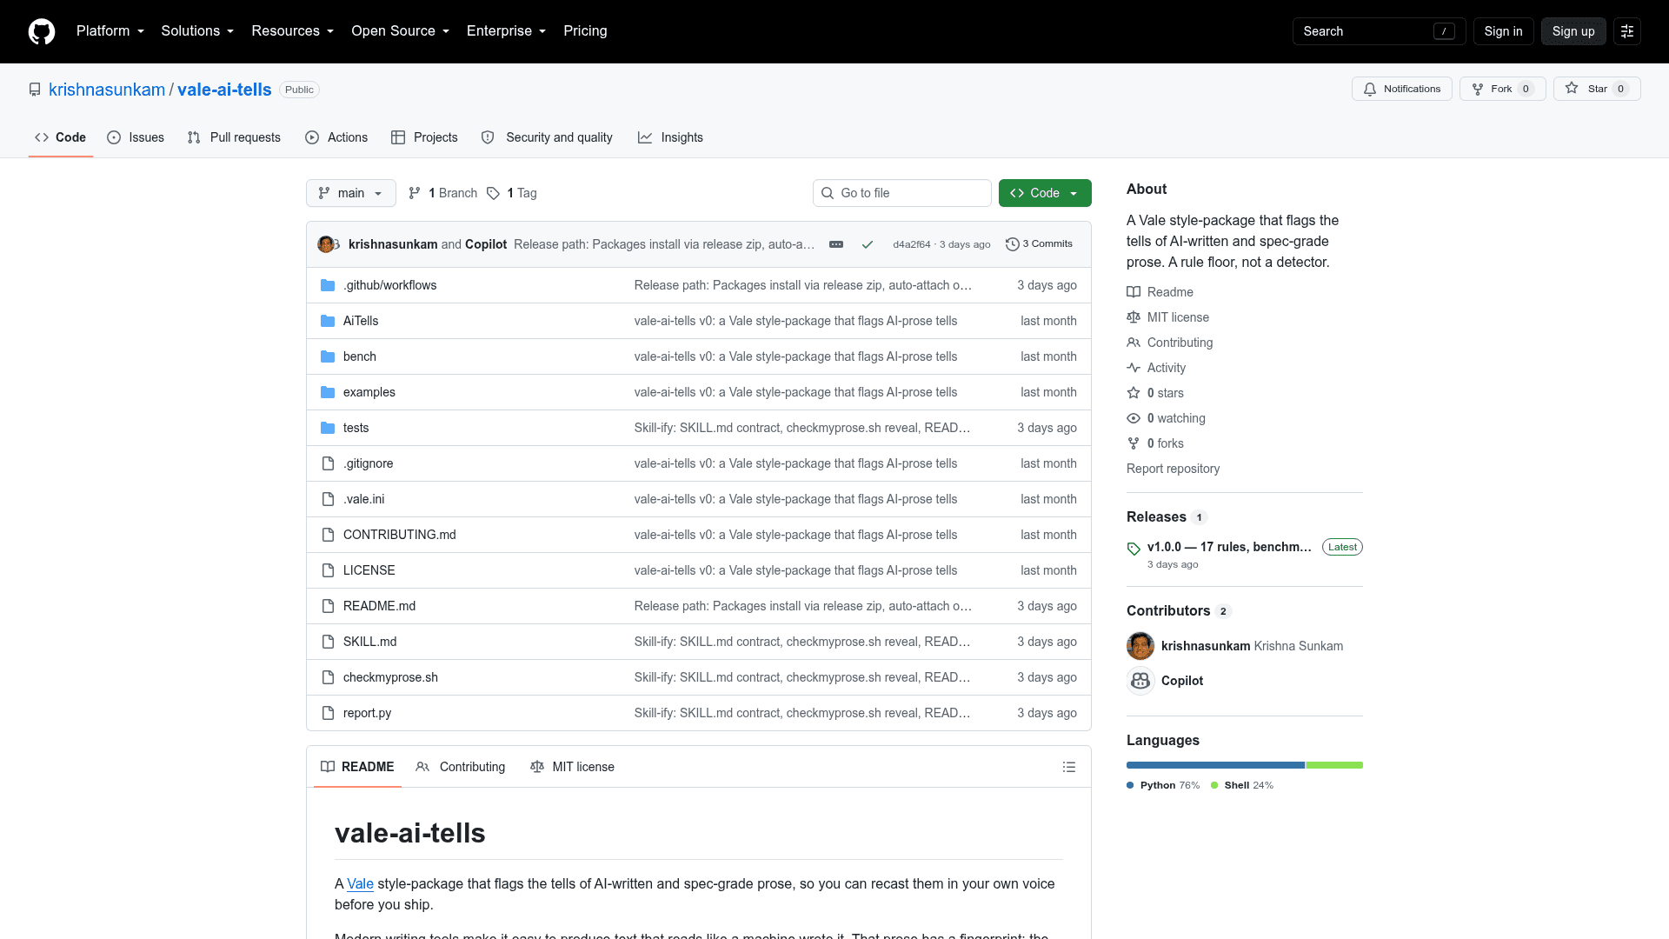View the 1 Tag list

point(512,193)
